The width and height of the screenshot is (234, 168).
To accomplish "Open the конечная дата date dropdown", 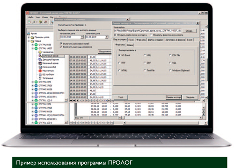I will click(x=107, y=37).
